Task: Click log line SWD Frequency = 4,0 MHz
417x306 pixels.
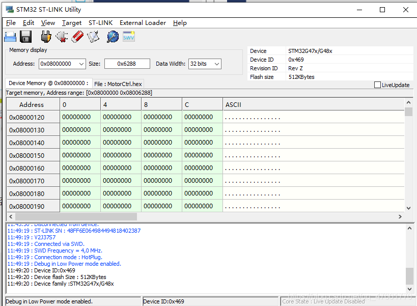Action: 55,251
